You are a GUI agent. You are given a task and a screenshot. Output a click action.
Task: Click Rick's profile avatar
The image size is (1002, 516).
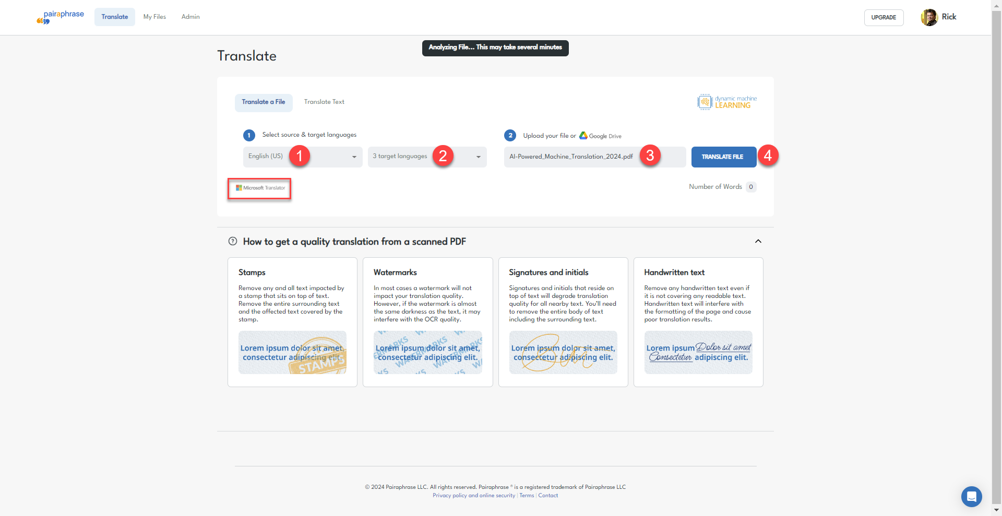pos(929,17)
